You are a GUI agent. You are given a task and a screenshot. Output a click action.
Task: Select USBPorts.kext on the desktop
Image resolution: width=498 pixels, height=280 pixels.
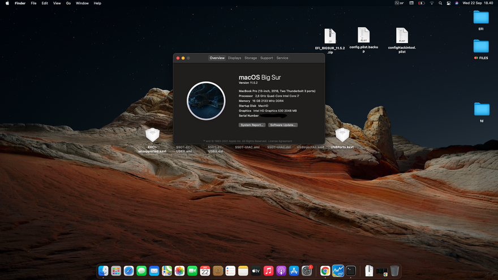click(342, 139)
